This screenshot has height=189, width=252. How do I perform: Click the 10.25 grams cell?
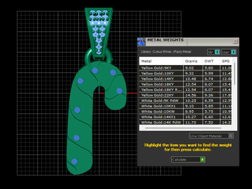[x=193, y=101]
